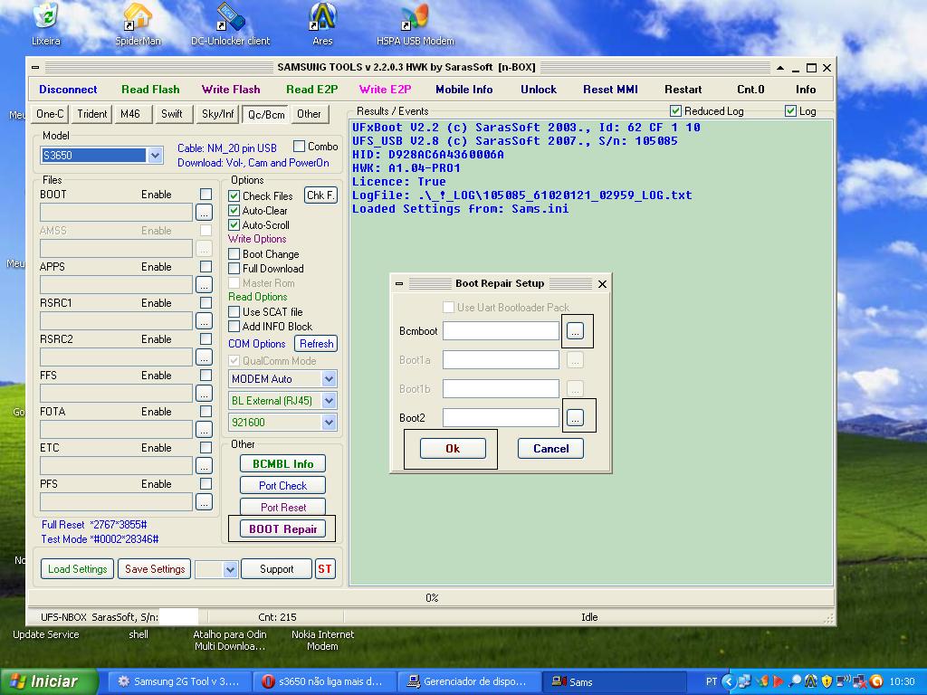Enable the BOOT file checkbox
This screenshot has height=695, width=927.
(x=205, y=194)
